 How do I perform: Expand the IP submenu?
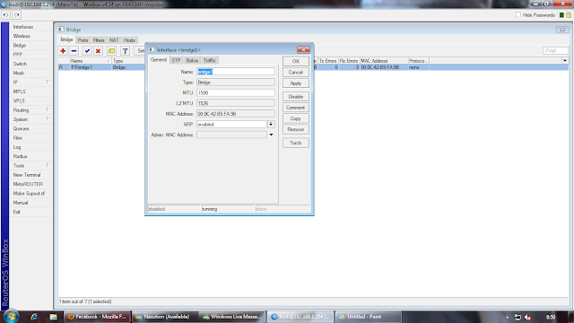point(48,82)
